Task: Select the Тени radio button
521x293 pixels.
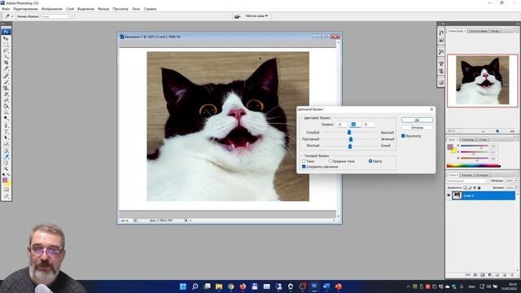Action: pos(304,161)
